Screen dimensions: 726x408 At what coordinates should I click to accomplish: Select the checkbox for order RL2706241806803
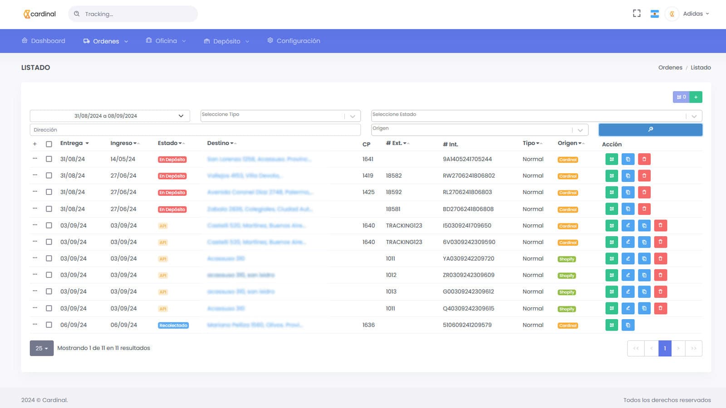[x=49, y=192]
